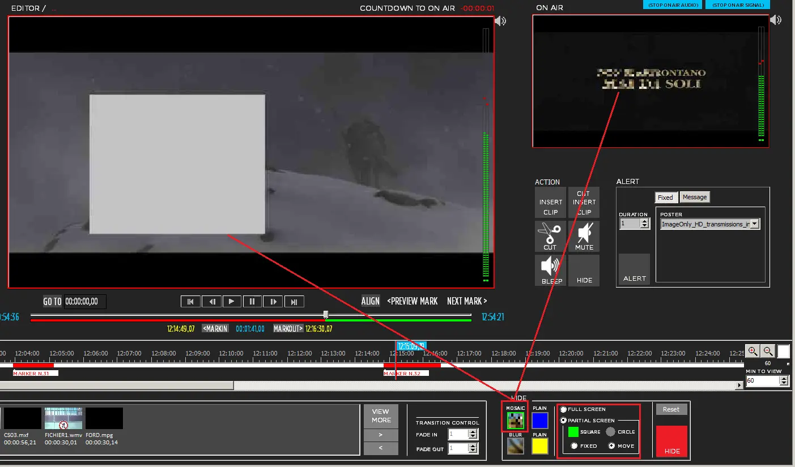The height and width of the screenshot is (467, 795).
Task: Select the Full Screen radio option
Action: click(x=564, y=409)
